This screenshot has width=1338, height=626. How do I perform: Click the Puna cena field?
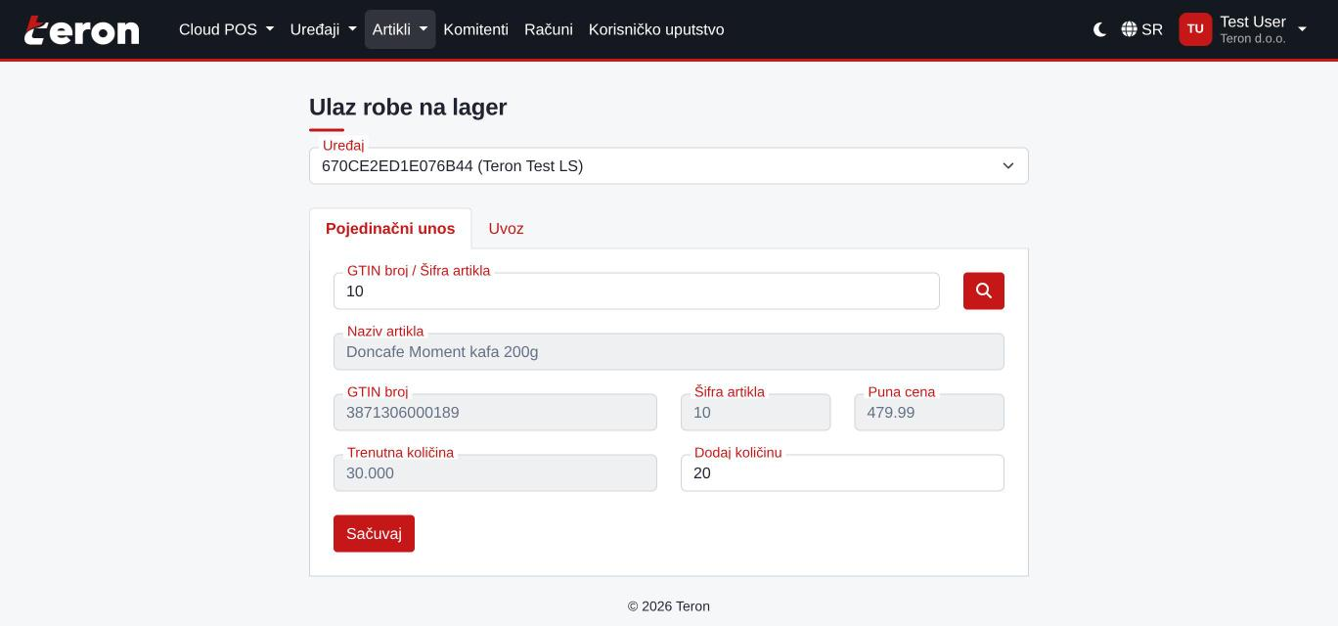click(x=929, y=413)
